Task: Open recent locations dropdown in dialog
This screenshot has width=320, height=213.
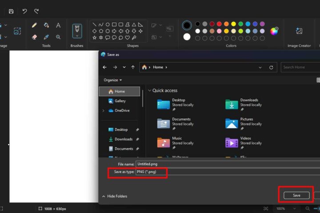Action: 124,67
